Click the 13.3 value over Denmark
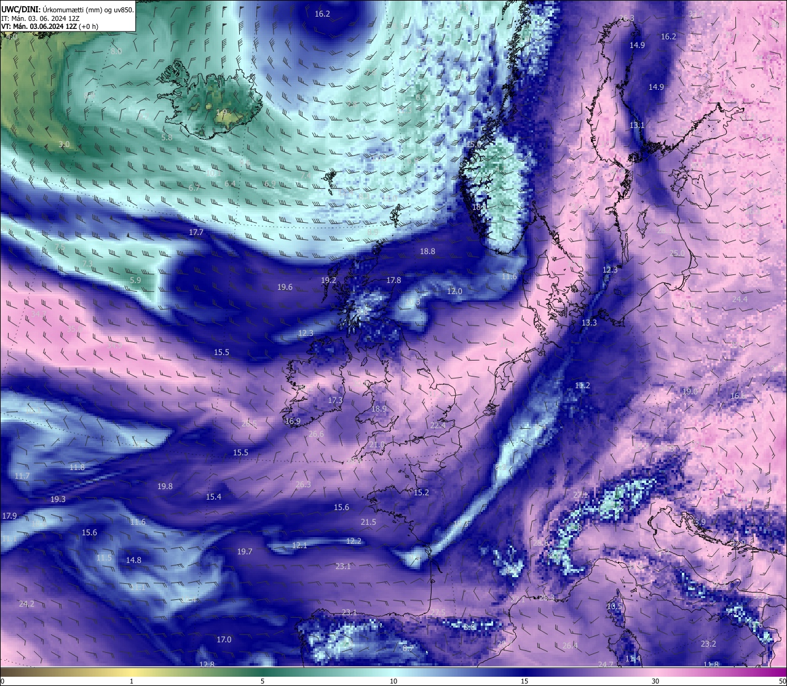 click(x=589, y=322)
